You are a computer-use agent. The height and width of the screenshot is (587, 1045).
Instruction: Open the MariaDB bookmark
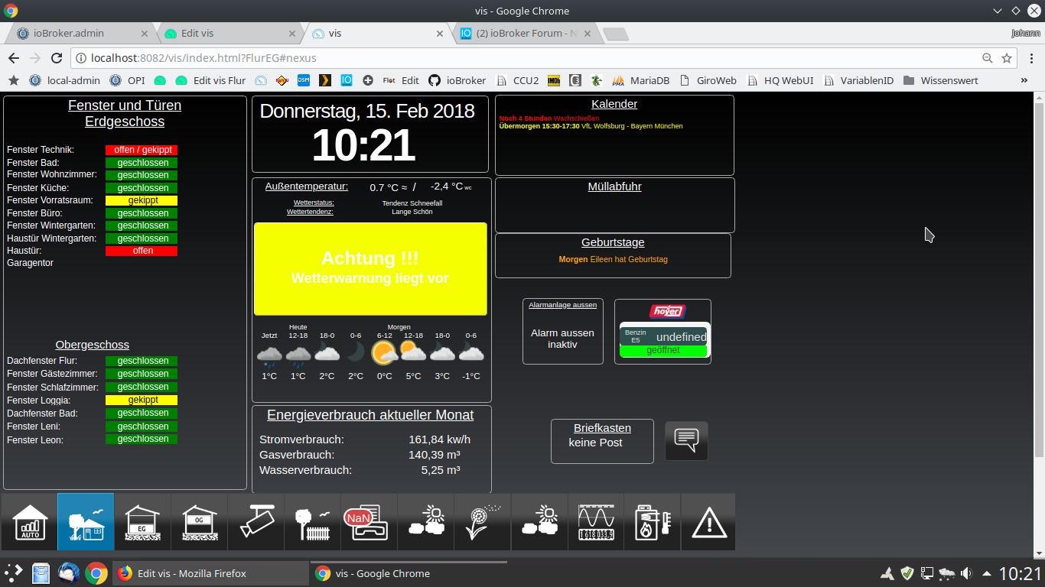click(640, 80)
